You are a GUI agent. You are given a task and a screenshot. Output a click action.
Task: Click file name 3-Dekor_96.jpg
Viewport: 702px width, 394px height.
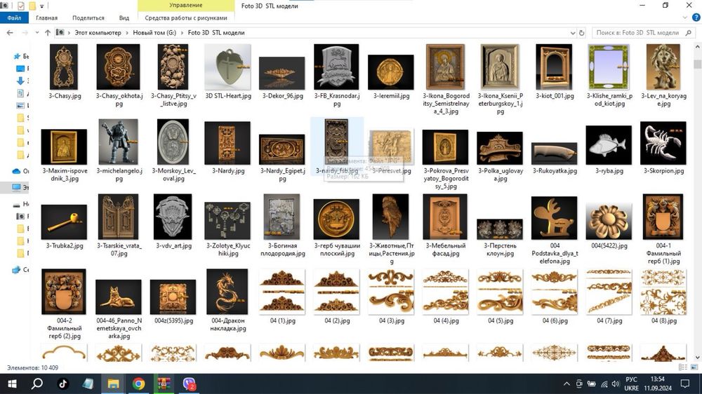[x=282, y=96]
